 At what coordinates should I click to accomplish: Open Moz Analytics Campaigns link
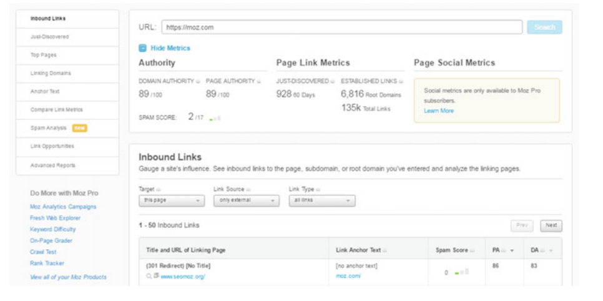[x=63, y=207]
